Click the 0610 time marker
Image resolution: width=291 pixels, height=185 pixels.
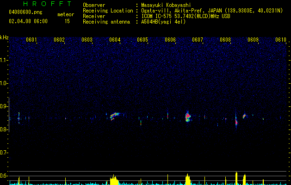pyautogui.click(x=281, y=40)
